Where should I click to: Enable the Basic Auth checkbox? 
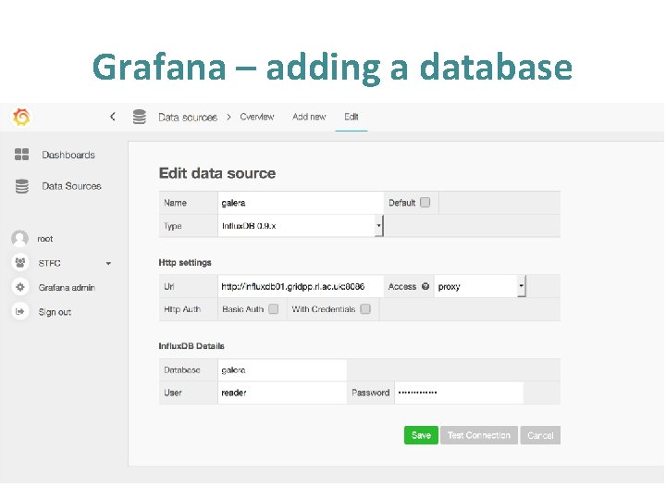click(x=274, y=308)
